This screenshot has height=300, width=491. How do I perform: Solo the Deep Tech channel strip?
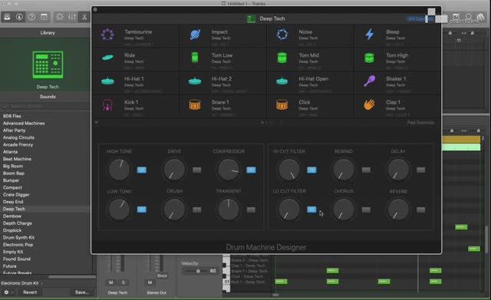[124, 282]
